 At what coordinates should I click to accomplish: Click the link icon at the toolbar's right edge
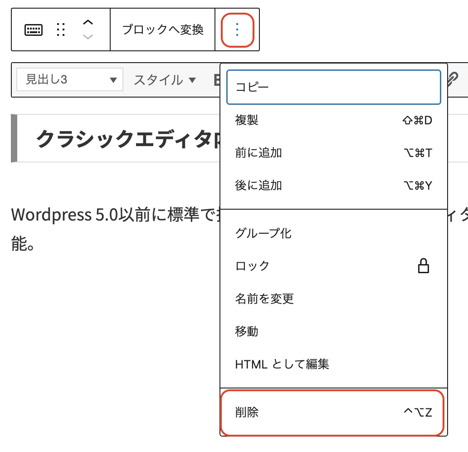click(x=453, y=79)
